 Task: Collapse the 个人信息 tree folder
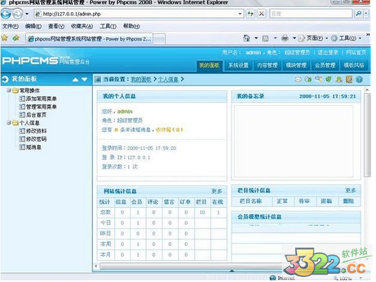point(9,123)
